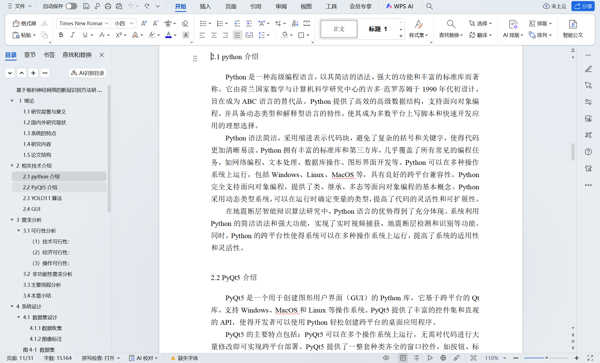Click the 未上云 cloud status button
600x363 pixels.
[555, 6]
